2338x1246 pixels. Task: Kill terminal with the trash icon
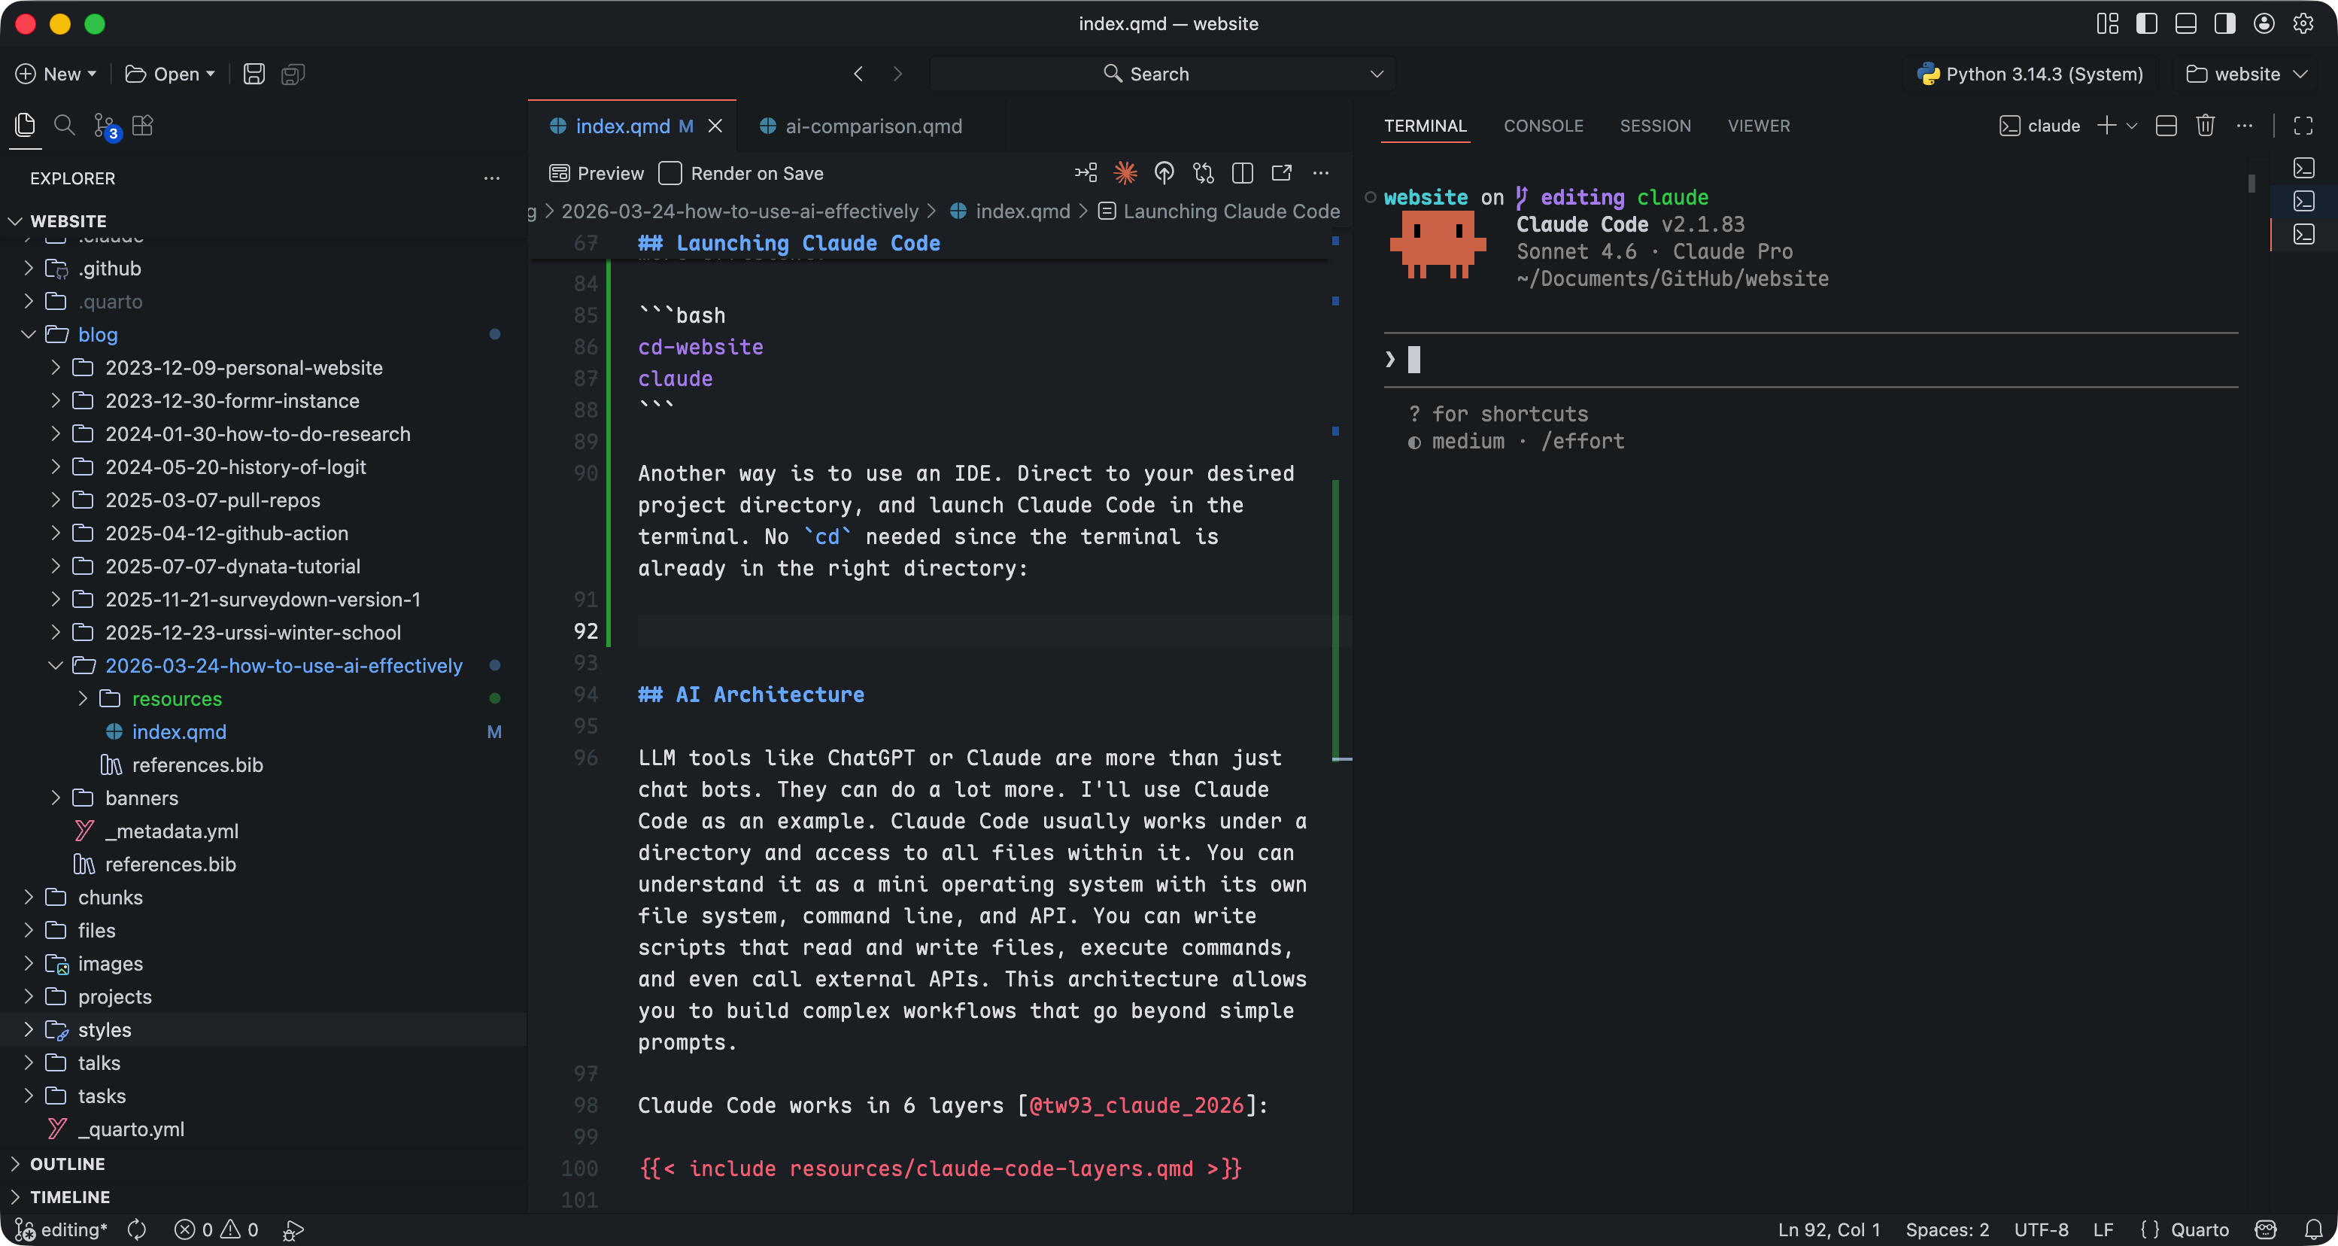(2206, 126)
